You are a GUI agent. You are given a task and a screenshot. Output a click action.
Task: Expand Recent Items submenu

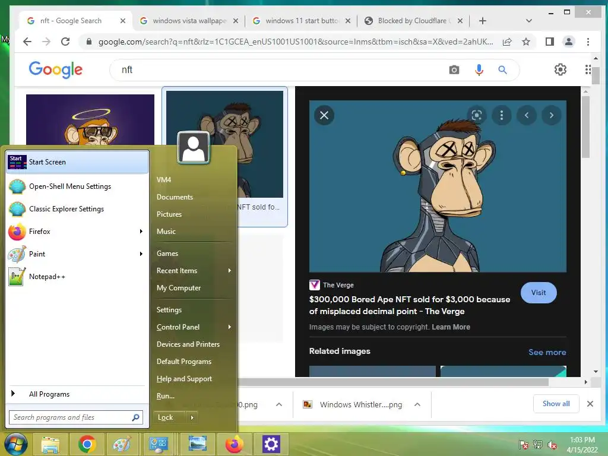coord(230,271)
